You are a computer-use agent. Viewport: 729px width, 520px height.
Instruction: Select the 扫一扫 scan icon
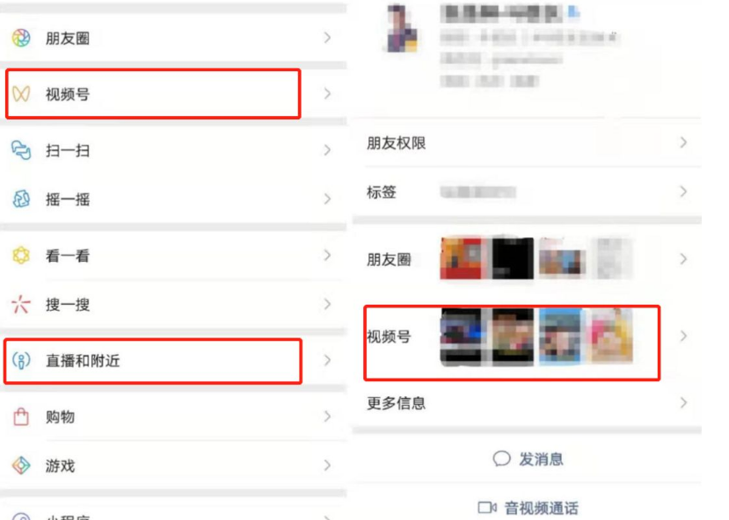click(x=21, y=150)
